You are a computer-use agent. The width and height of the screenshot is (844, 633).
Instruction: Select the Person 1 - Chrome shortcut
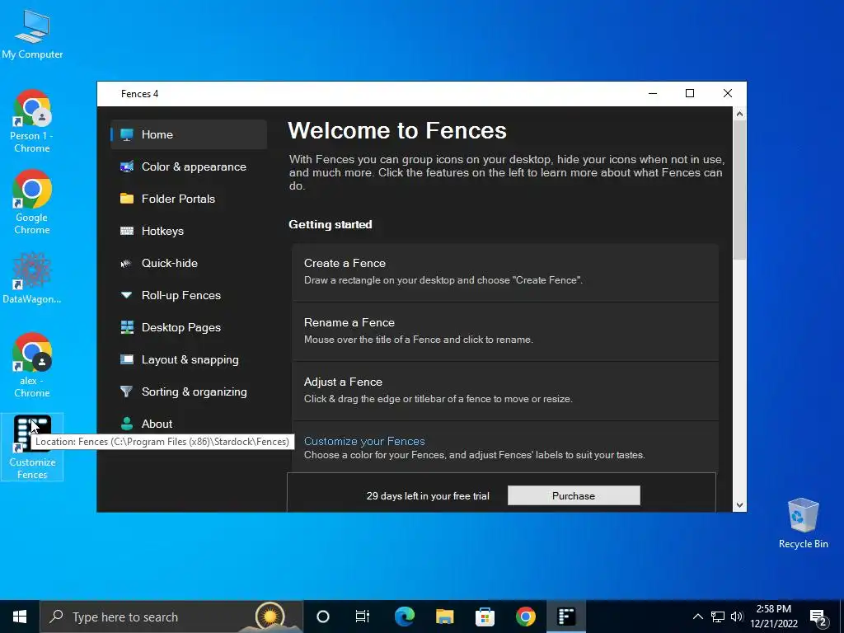[x=32, y=122]
